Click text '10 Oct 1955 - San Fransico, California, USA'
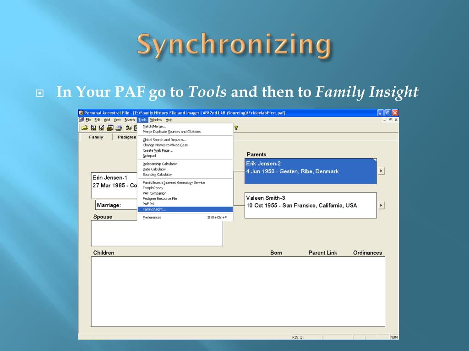 tap(301, 206)
